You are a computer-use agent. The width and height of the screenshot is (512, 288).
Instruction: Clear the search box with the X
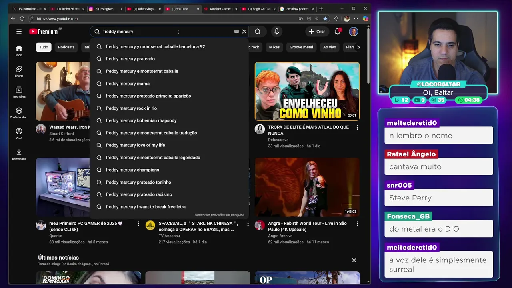(244, 32)
